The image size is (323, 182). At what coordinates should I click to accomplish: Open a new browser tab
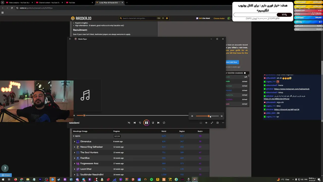(127, 3)
